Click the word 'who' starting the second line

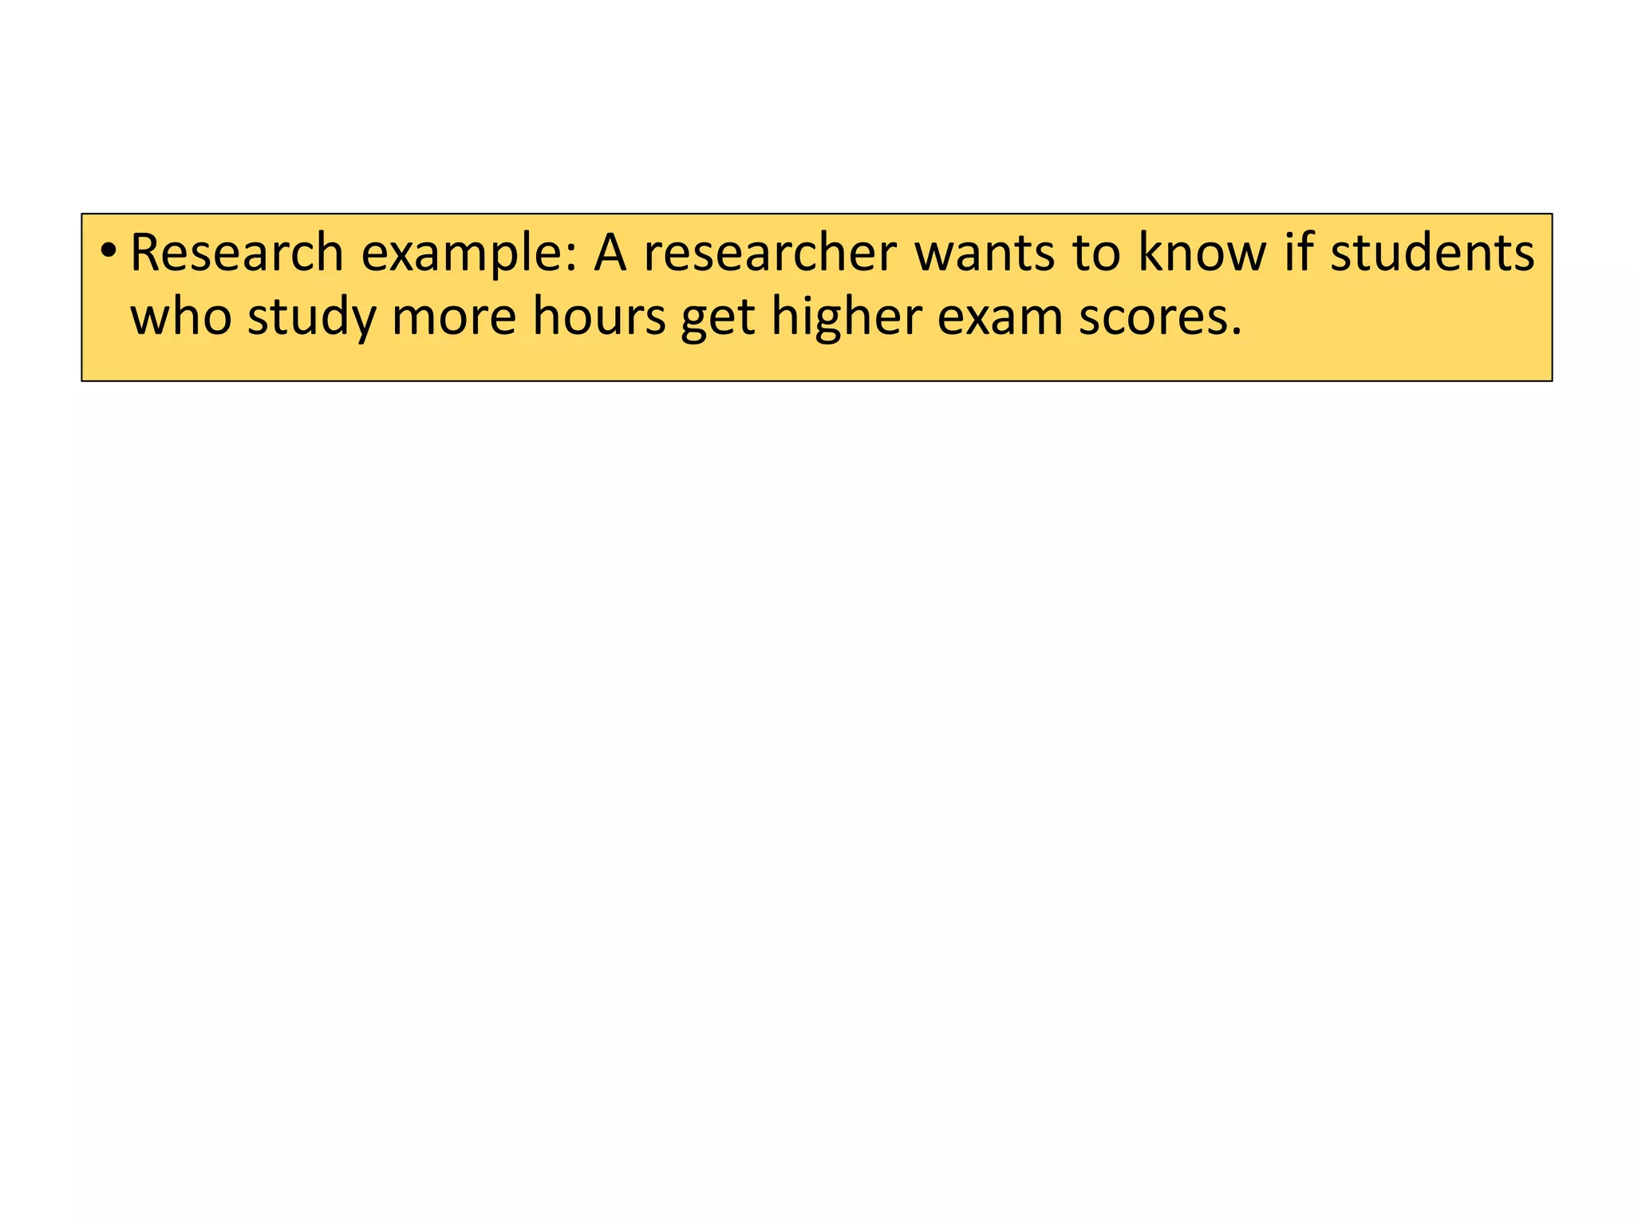point(181,317)
